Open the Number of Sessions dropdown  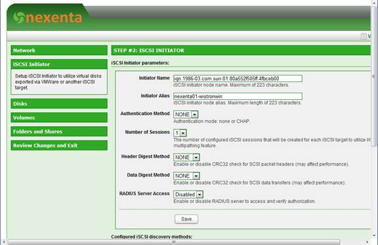180,133
